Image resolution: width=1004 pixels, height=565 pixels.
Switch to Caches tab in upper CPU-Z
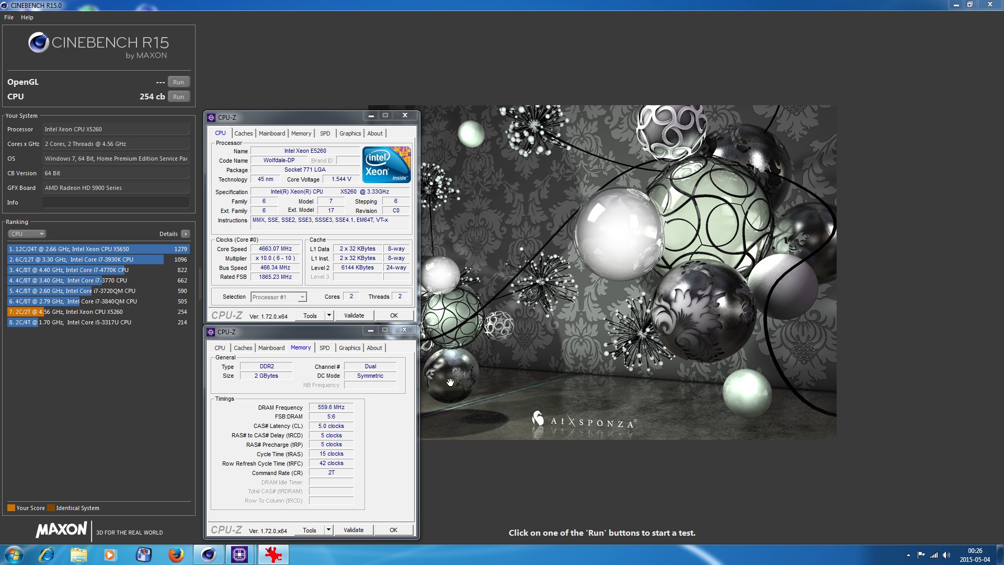pos(243,133)
